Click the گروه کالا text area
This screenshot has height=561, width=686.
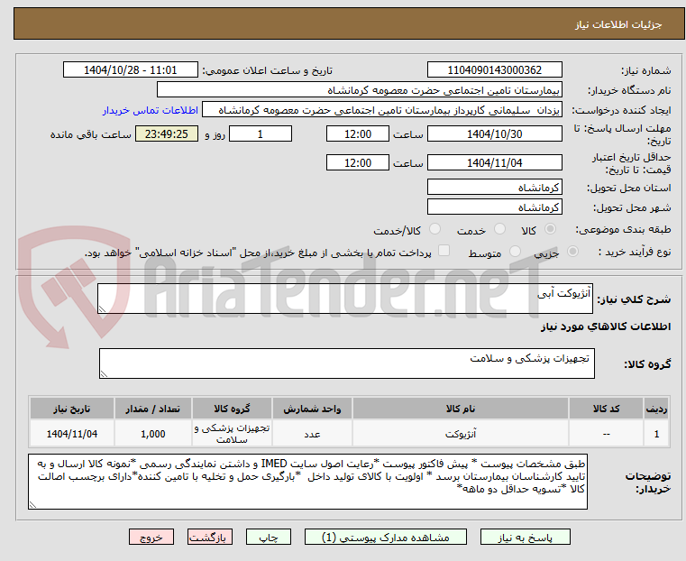[346, 363]
